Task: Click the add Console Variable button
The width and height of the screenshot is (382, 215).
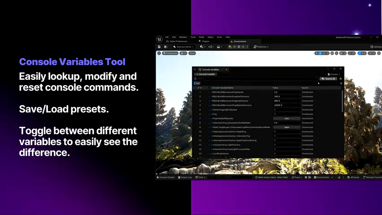Action: 205,74
